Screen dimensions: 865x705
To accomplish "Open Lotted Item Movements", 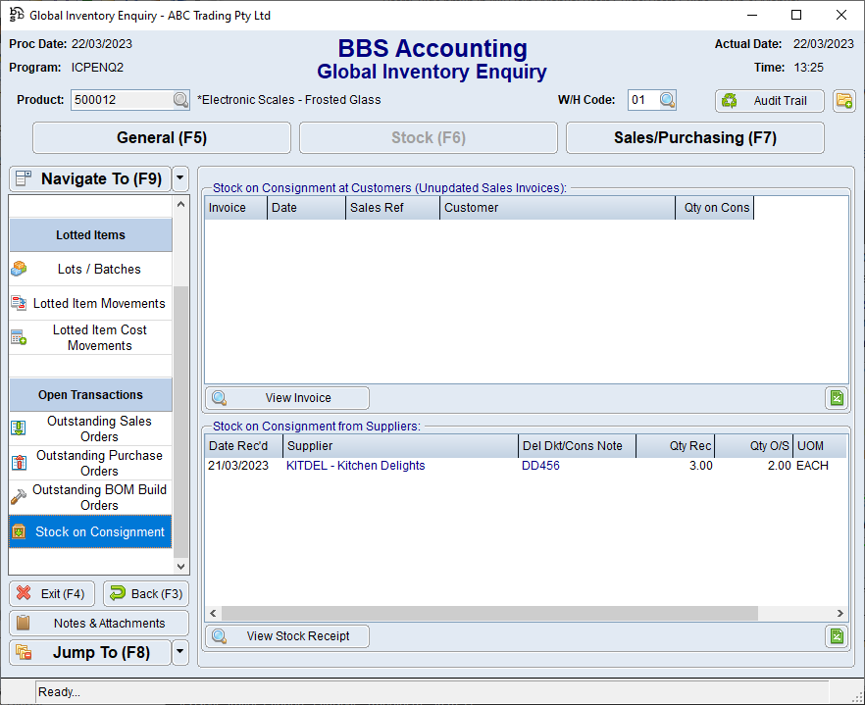I will [x=90, y=303].
